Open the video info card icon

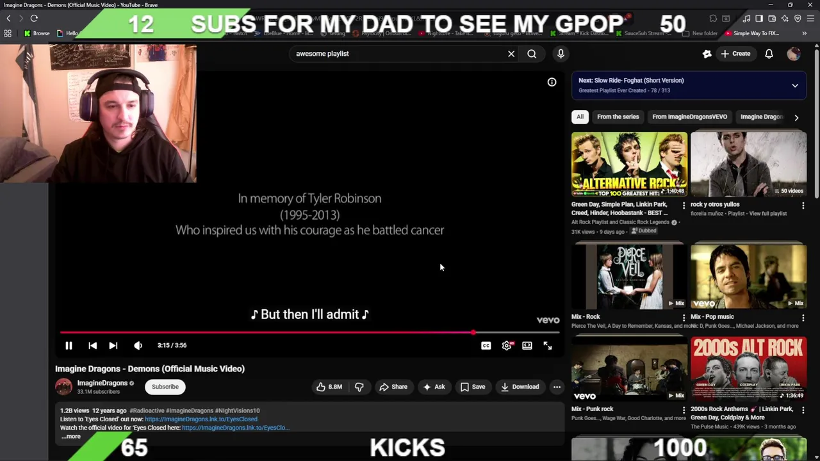point(552,82)
